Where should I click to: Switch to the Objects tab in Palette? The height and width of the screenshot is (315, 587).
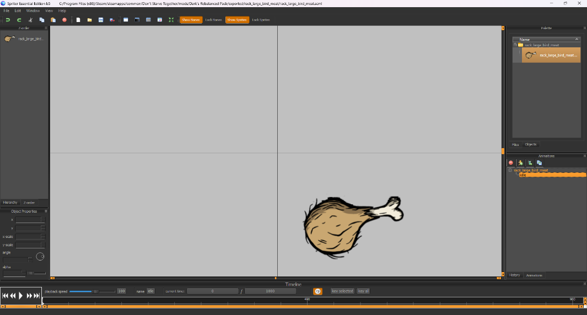coord(530,144)
